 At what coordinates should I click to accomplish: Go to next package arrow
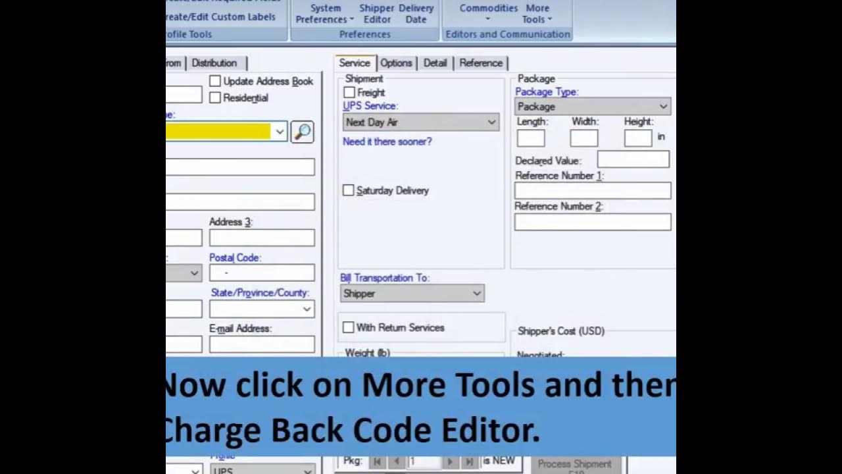point(450,462)
